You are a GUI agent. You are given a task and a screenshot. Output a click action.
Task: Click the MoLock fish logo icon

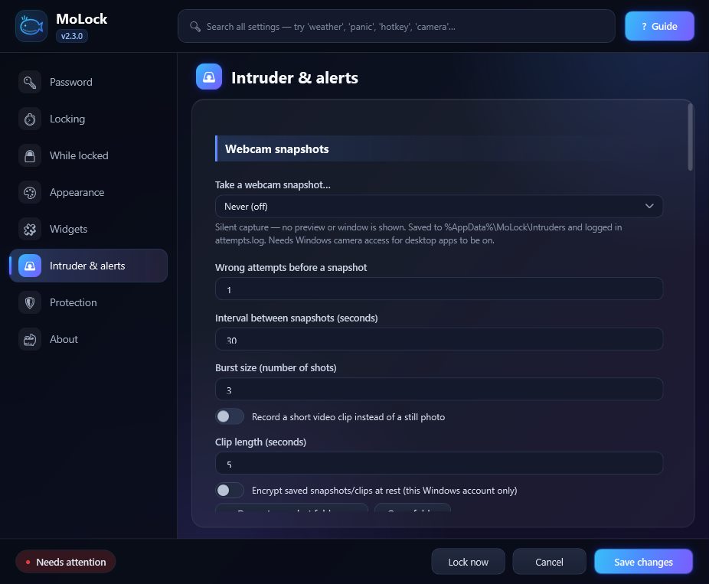point(31,26)
